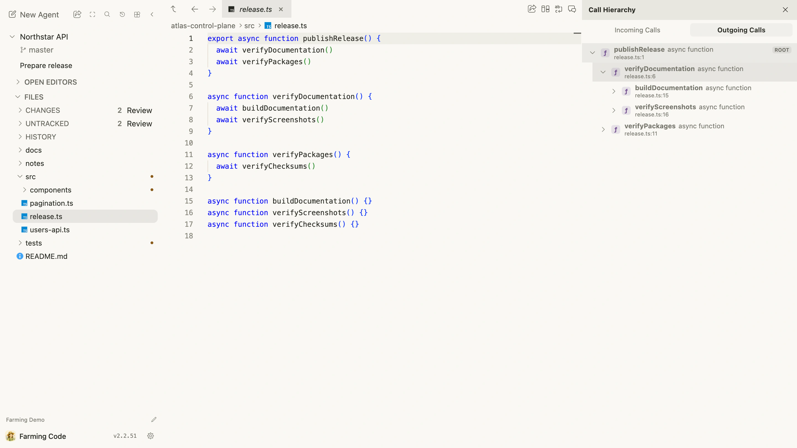Select the Outgoing Calls tab
Viewport: 797px width, 448px height.
[x=741, y=30]
